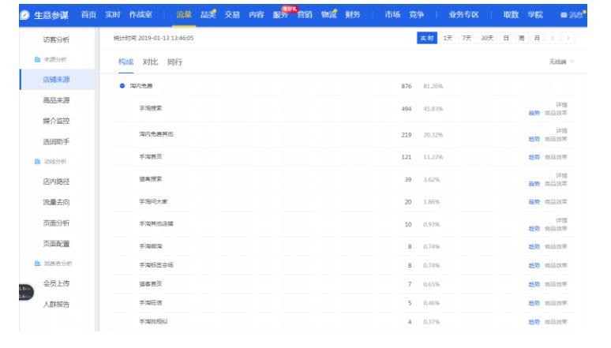This screenshot has width=611, height=348.
Task: Open the 内容 top menu
Action: tap(256, 14)
